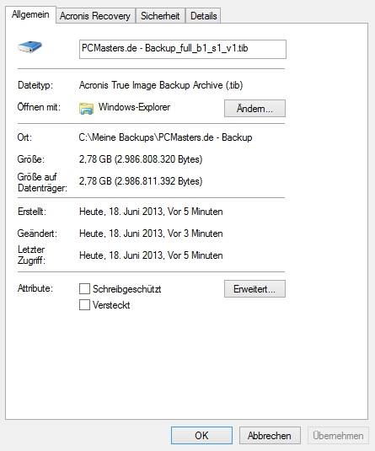Open Erweitert attribute settings

coord(254,289)
